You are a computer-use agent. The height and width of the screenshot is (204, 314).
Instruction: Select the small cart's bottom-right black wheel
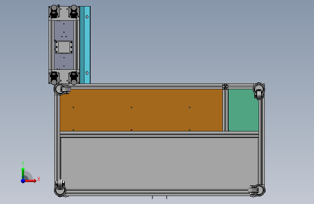click(74, 78)
